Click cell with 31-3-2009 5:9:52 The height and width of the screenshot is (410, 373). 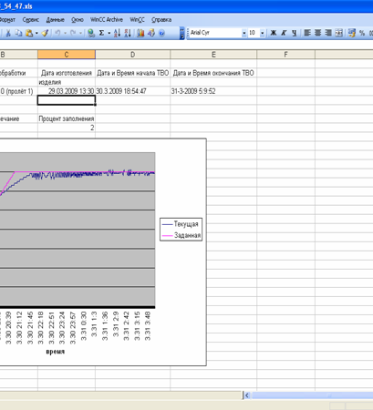pyautogui.click(x=213, y=91)
